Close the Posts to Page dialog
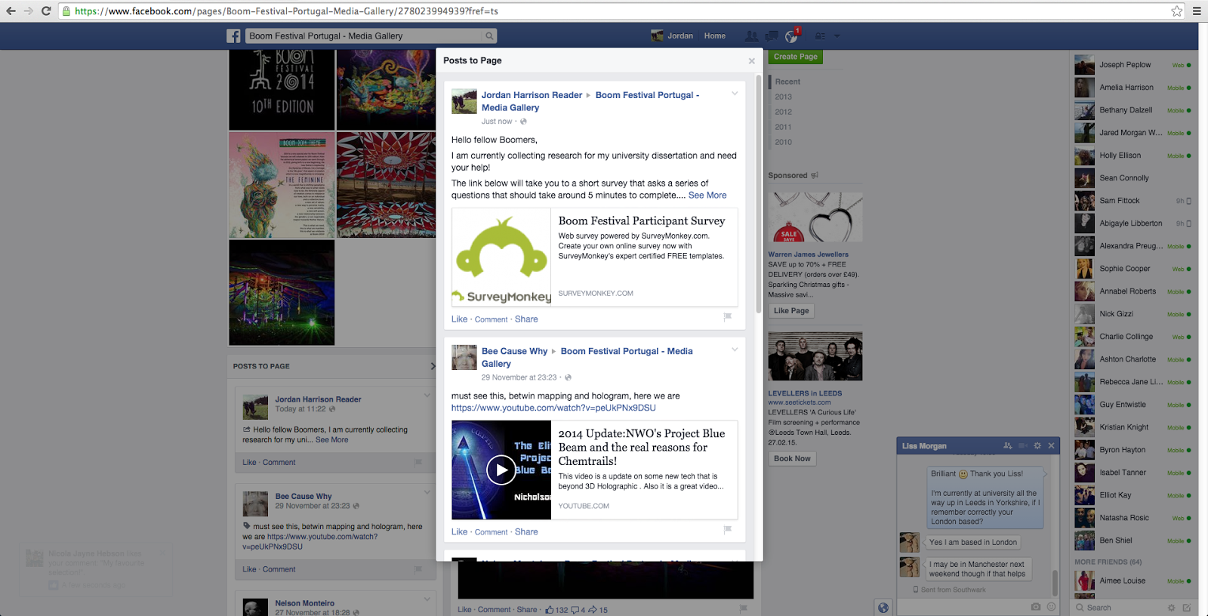 pyautogui.click(x=751, y=61)
